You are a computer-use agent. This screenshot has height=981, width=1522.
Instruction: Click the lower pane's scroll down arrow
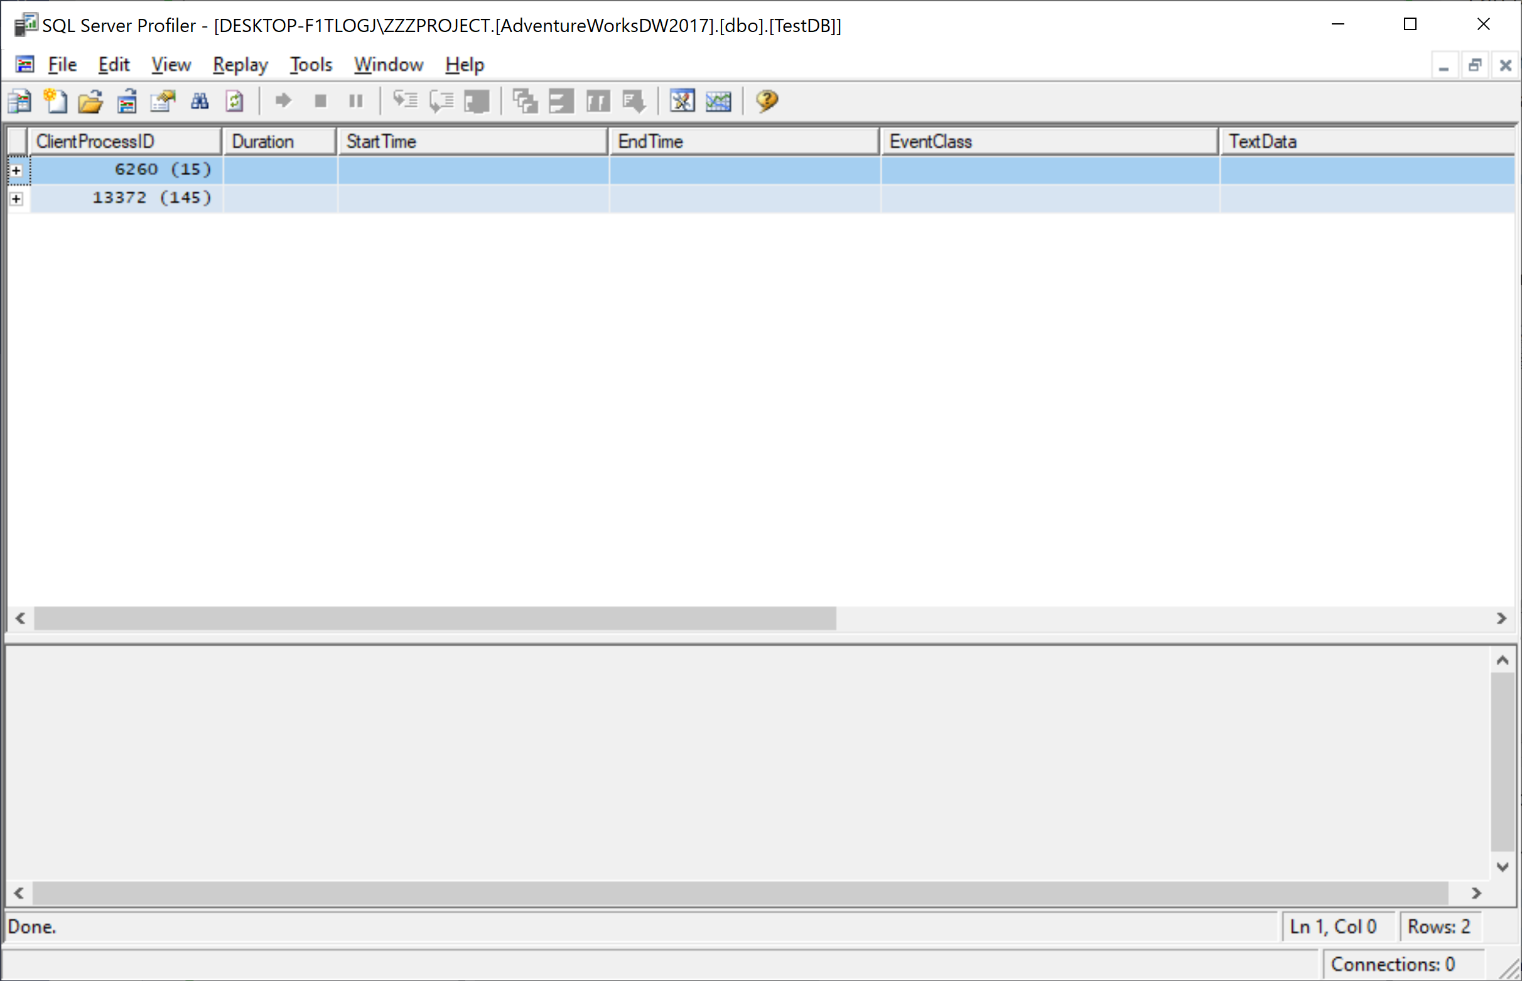[1503, 867]
